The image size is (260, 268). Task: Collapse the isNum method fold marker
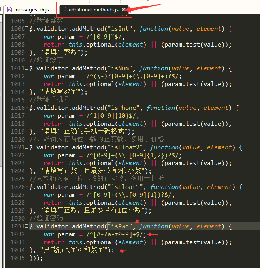[26, 68]
